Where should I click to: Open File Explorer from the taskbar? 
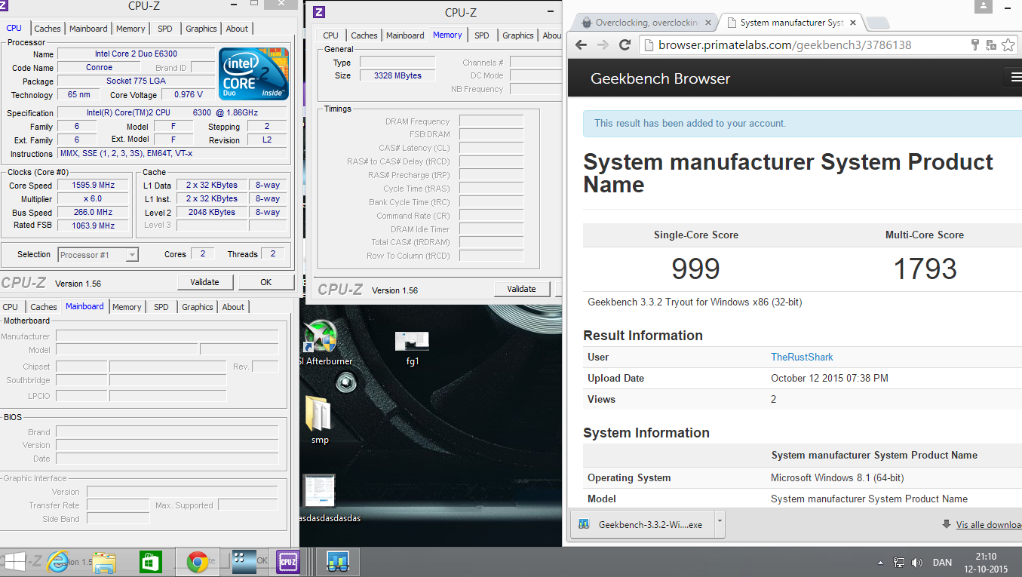(x=104, y=561)
